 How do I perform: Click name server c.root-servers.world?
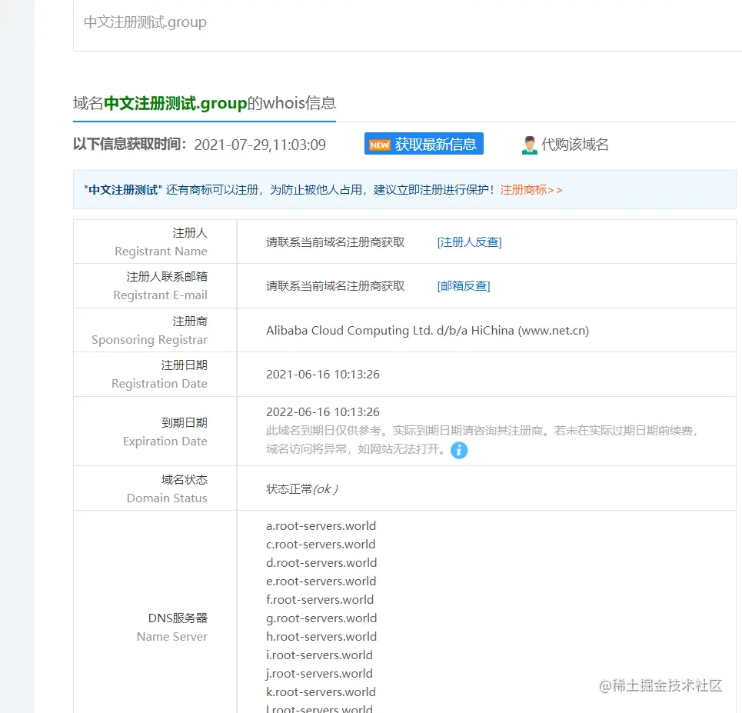321,545
